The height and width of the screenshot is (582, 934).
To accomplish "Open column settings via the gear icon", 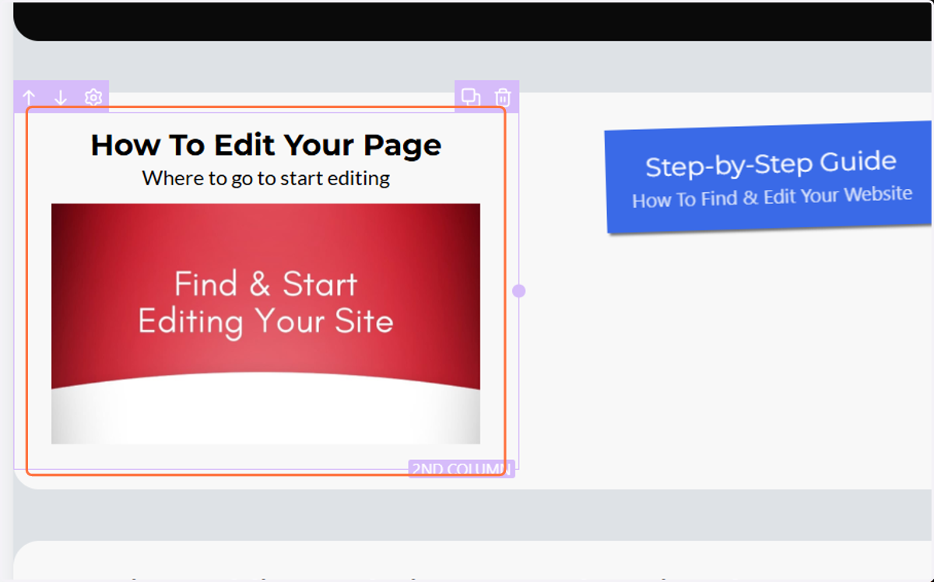I will coord(93,97).
